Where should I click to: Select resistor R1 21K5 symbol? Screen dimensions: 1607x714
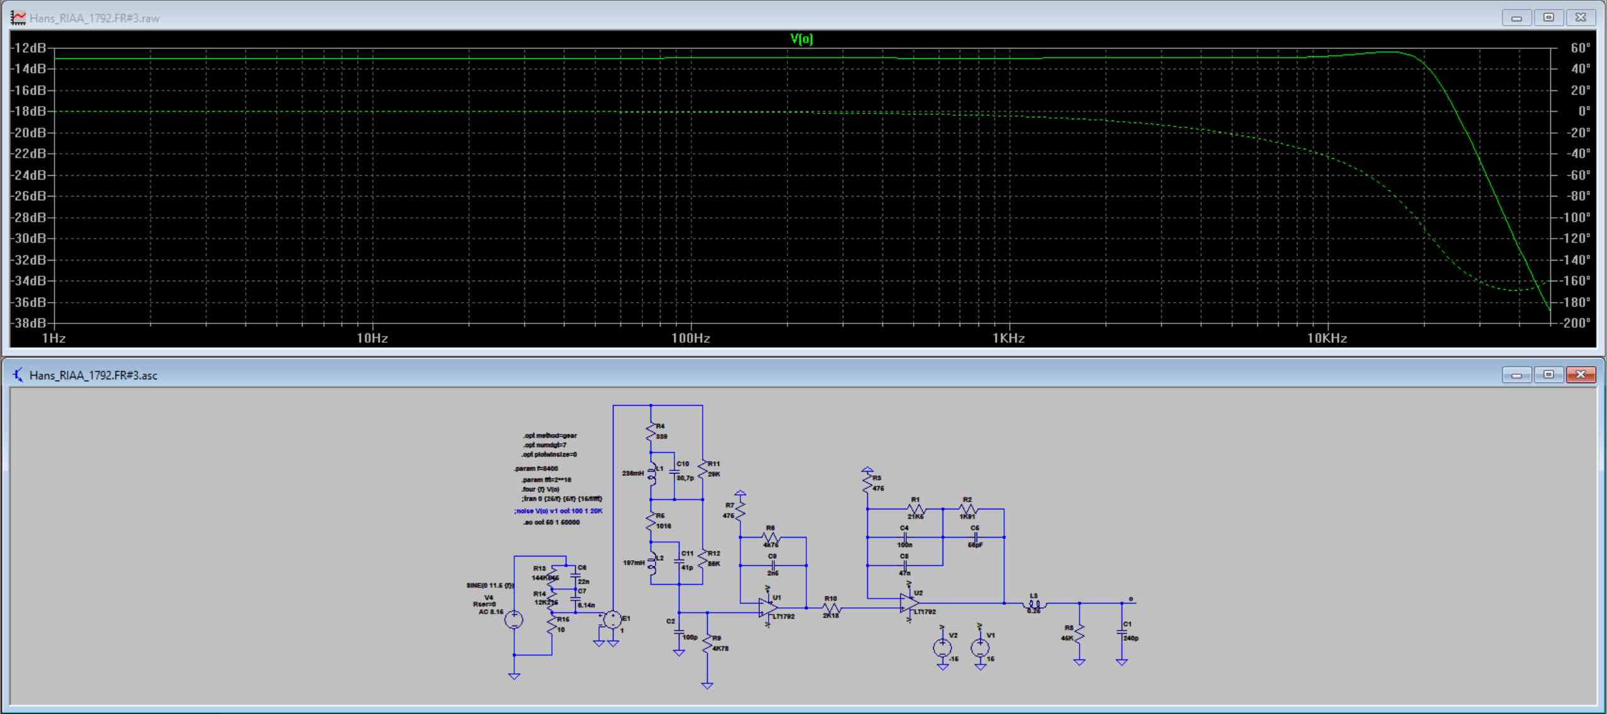click(x=916, y=509)
